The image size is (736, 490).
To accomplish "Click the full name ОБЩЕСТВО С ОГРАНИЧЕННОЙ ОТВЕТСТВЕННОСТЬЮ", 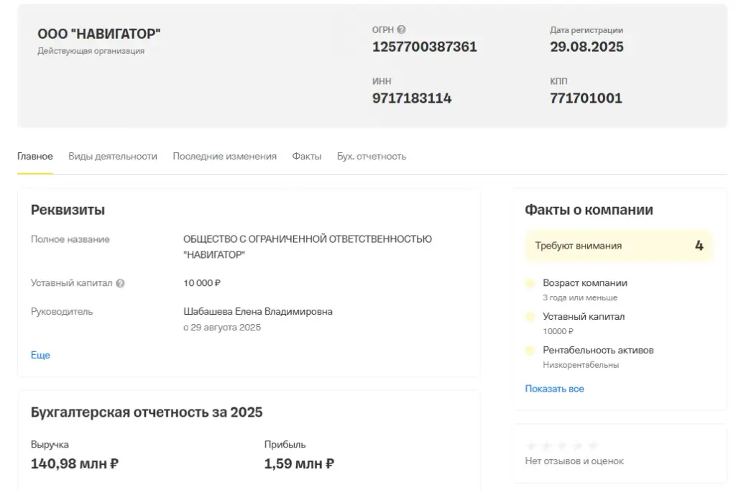I will pyautogui.click(x=308, y=239).
